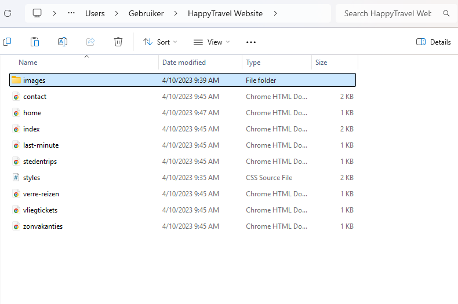458x304 pixels.
Task: Click the monitor icon in the address bar
Action: [38, 13]
